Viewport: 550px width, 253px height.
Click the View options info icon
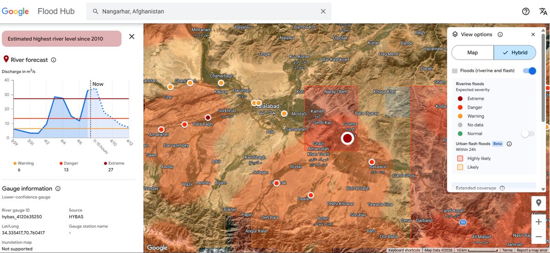coord(500,34)
